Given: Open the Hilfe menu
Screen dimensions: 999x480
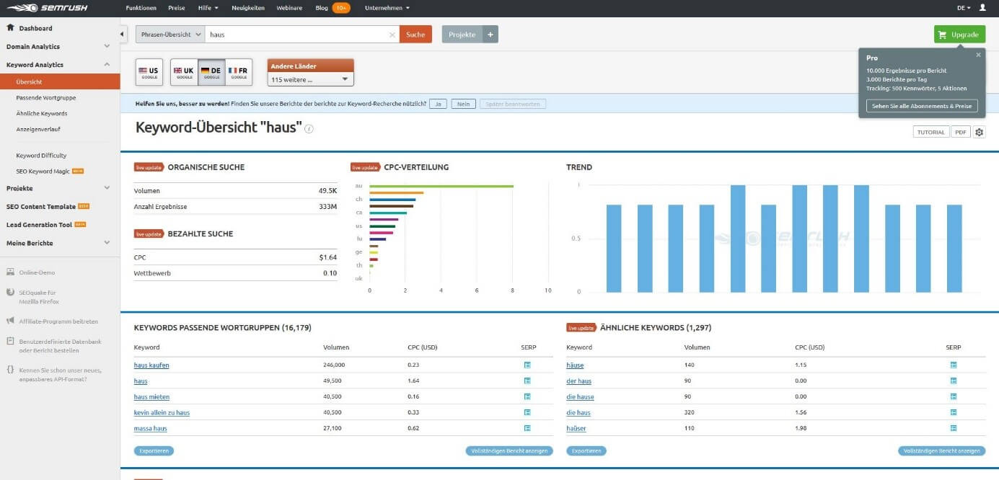Looking at the screenshot, I should coord(207,8).
